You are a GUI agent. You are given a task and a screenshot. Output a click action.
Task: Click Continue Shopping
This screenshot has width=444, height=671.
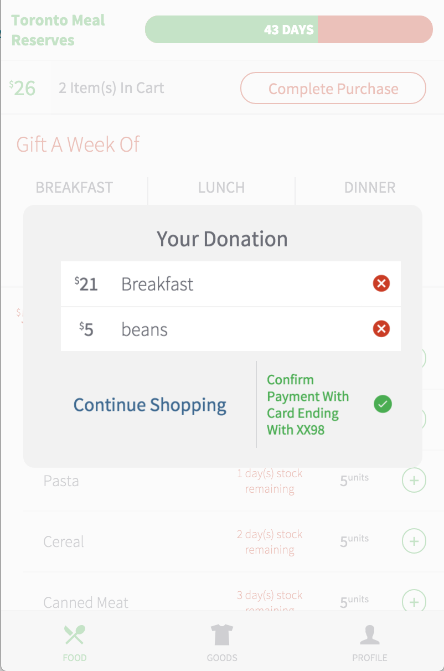pos(150,405)
